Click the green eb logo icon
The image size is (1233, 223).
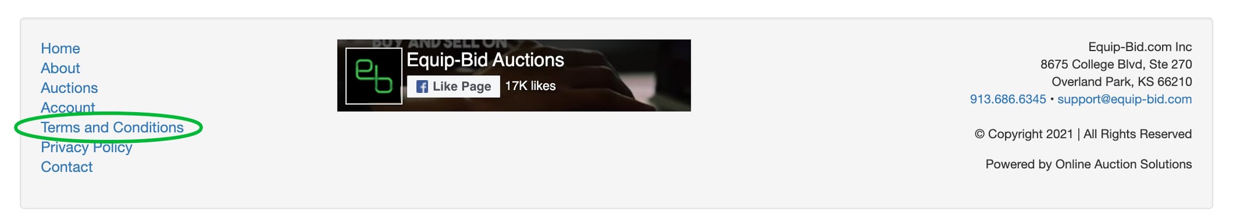click(x=374, y=76)
